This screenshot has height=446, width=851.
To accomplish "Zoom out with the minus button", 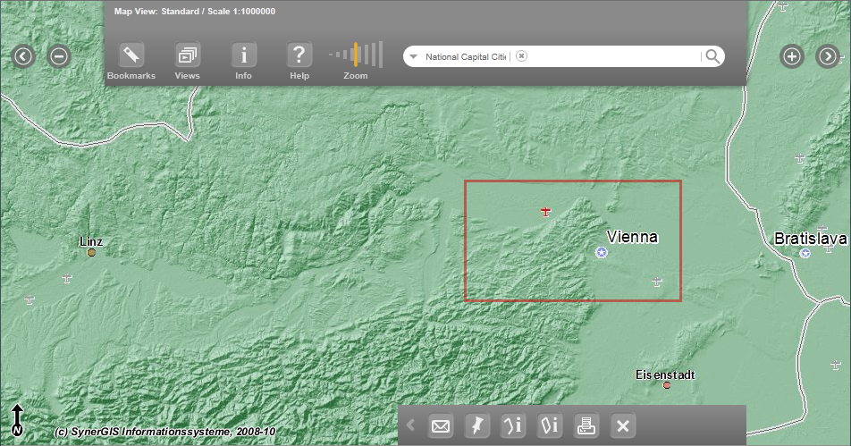I will (x=59, y=56).
